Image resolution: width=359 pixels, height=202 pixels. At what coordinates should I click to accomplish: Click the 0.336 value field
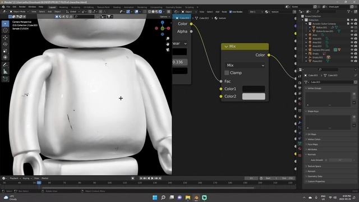(179, 62)
